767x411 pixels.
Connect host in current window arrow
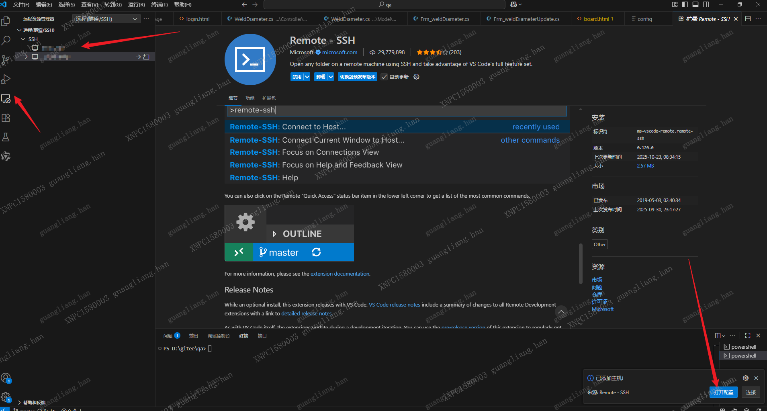(x=138, y=57)
